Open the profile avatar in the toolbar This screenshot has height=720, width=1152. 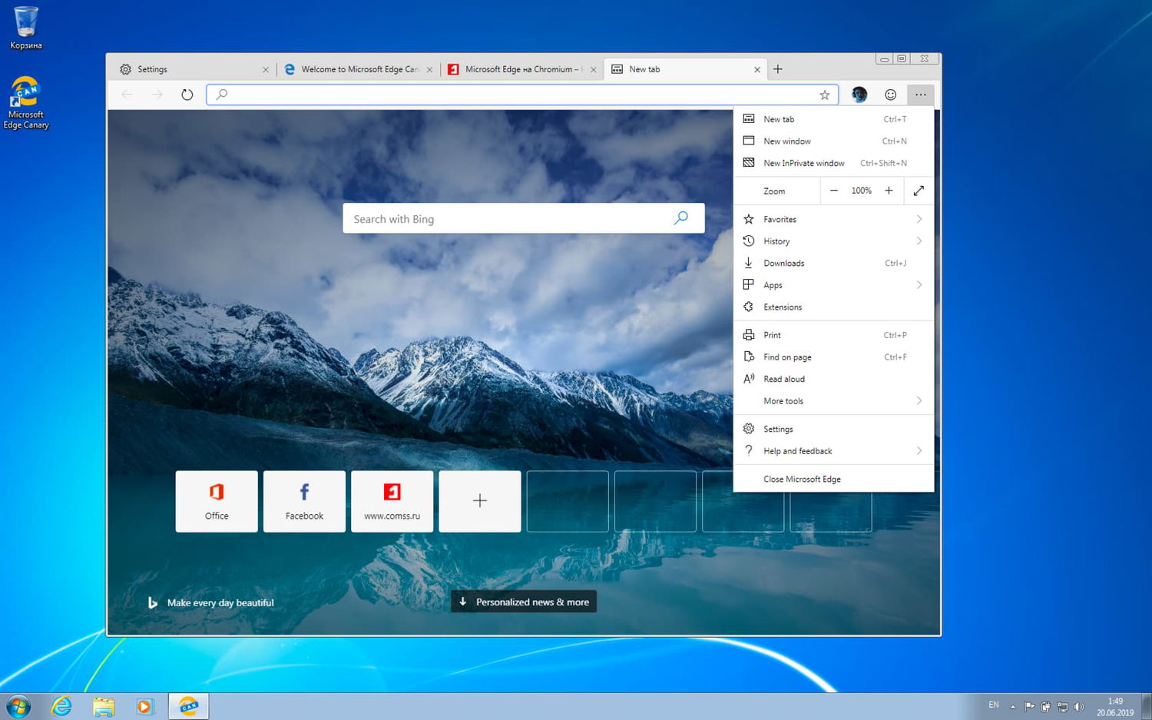(859, 94)
